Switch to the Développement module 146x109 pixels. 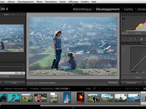(x=108, y=9)
